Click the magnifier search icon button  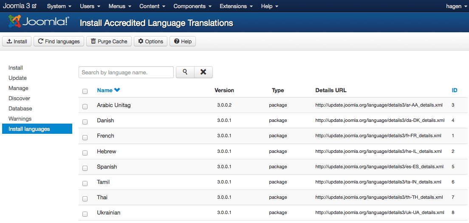pos(185,72)
